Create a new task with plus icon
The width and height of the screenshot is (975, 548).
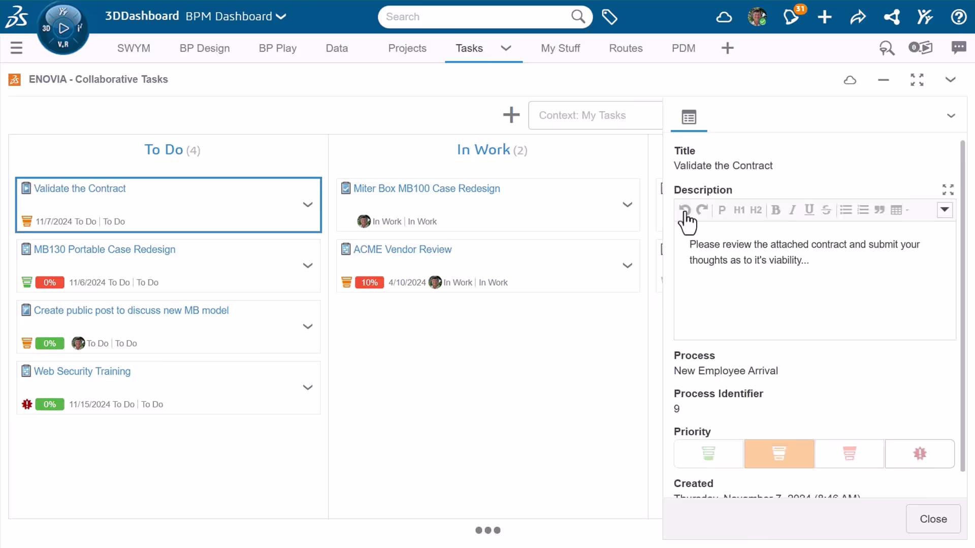[511, 115]
